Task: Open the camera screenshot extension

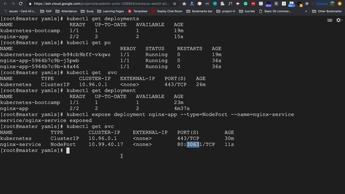Action: pos(184,4)
